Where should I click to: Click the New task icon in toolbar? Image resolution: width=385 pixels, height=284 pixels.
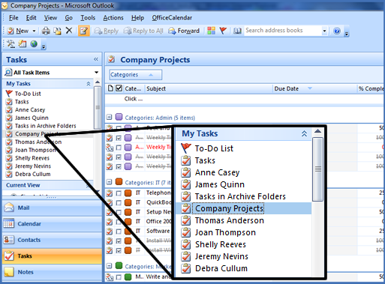click(x=11, y=31)
